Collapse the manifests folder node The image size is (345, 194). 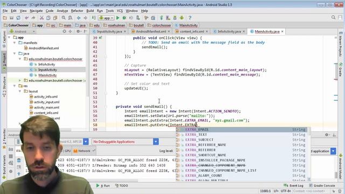(15, 43)
